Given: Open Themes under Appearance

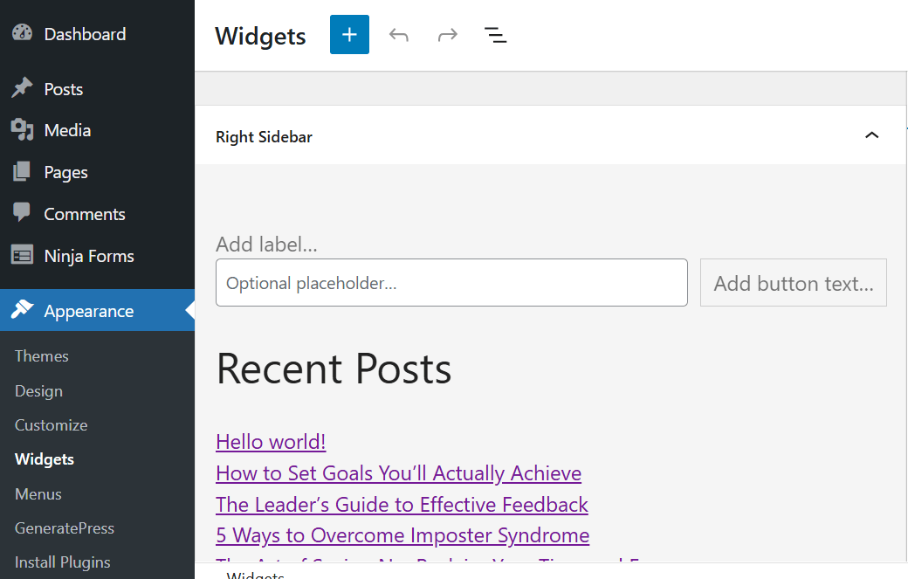Looking at the screenshot, I should click(42, 356).
